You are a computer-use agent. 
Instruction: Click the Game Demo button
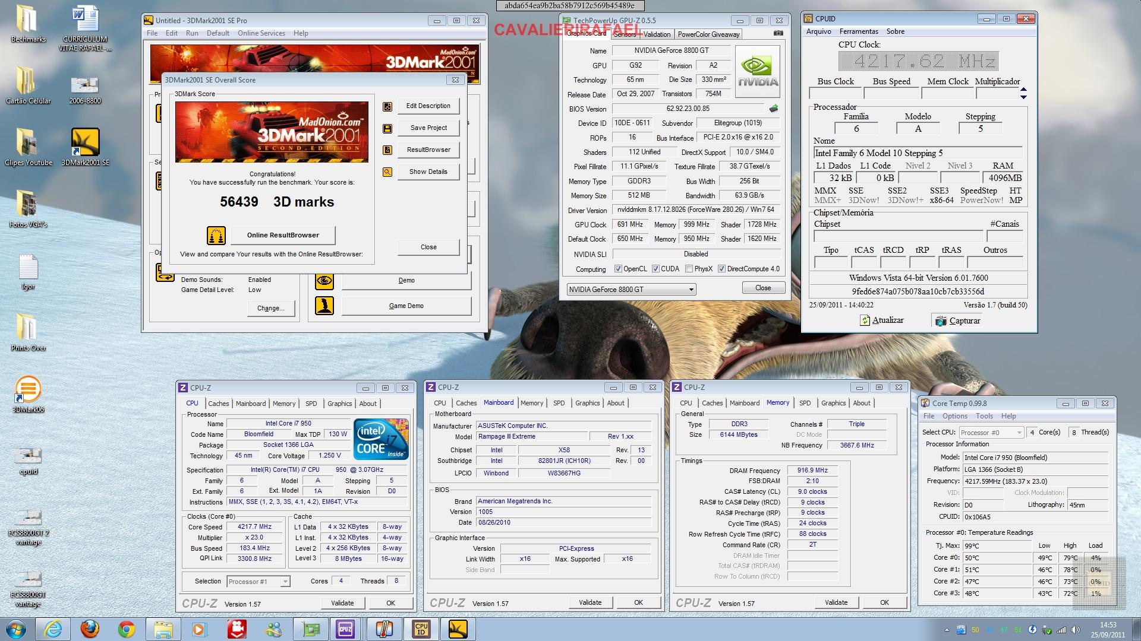(x=406, y=306)
